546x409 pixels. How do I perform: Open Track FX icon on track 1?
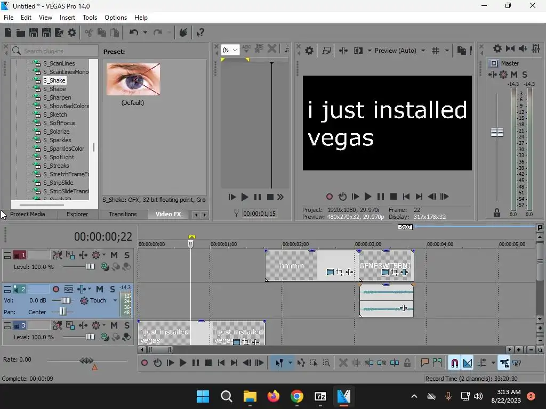(83, 255)
